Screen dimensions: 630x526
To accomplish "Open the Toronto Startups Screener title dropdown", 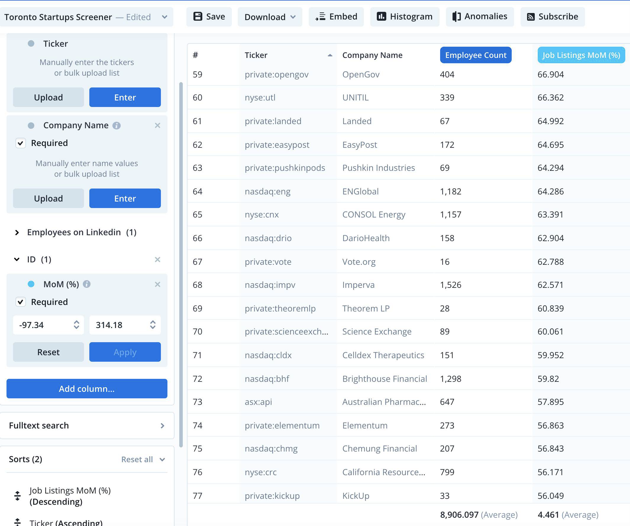I will click(x=164, y=17).
